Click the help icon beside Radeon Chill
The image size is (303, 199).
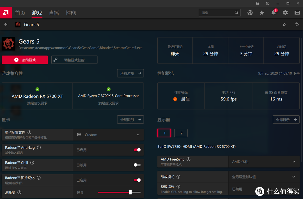point(32,163)
